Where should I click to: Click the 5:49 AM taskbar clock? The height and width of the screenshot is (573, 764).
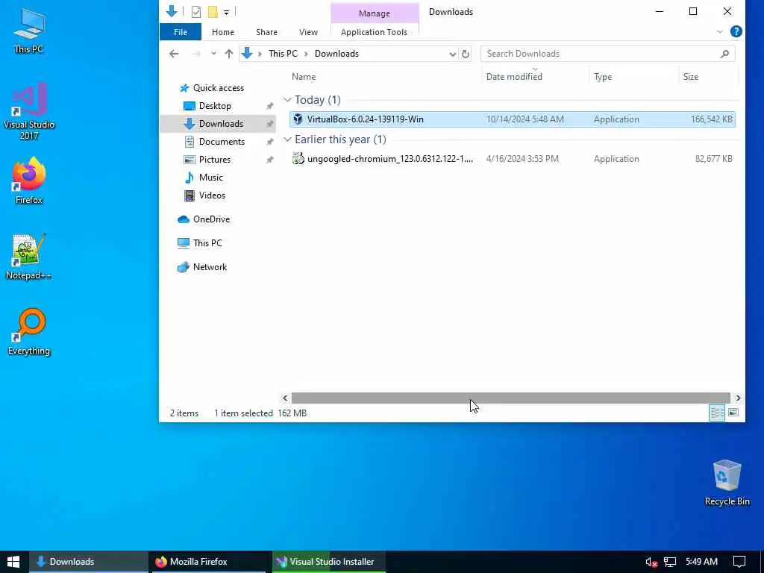tap(701, 562)
